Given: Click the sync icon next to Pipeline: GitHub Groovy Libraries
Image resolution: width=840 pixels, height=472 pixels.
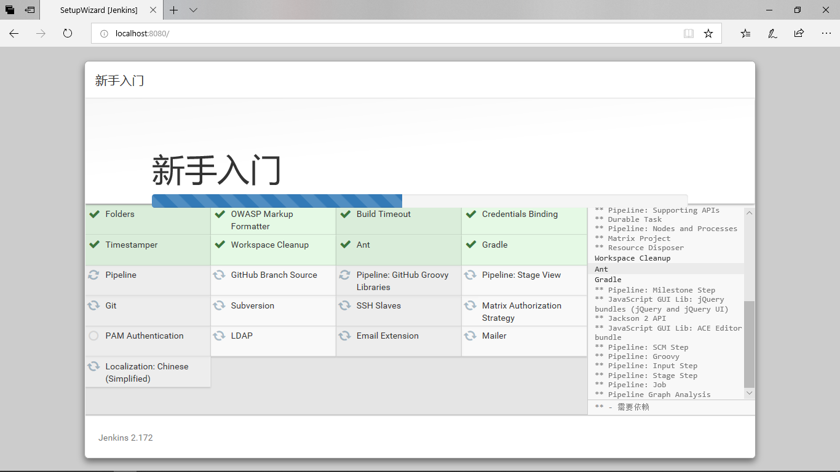Looking at the screenshot, I should tap(344, 275).
